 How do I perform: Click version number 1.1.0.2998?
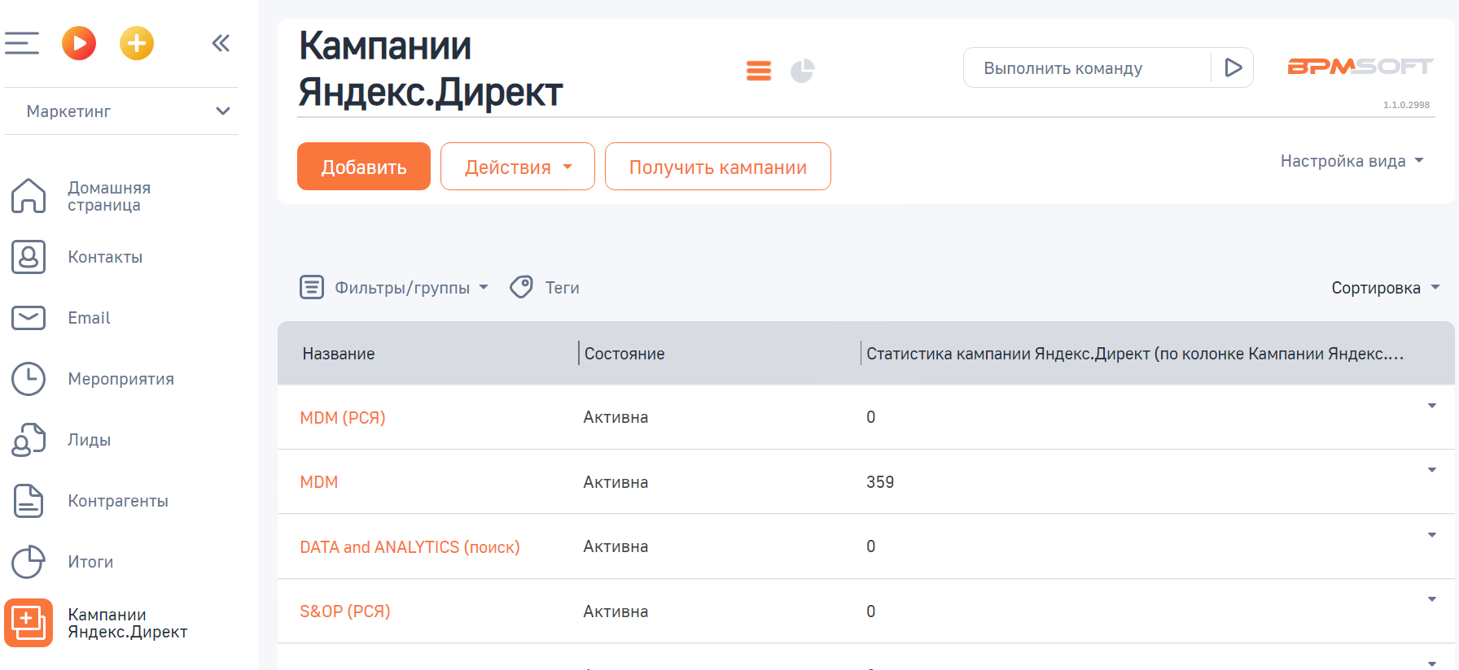1406,105
